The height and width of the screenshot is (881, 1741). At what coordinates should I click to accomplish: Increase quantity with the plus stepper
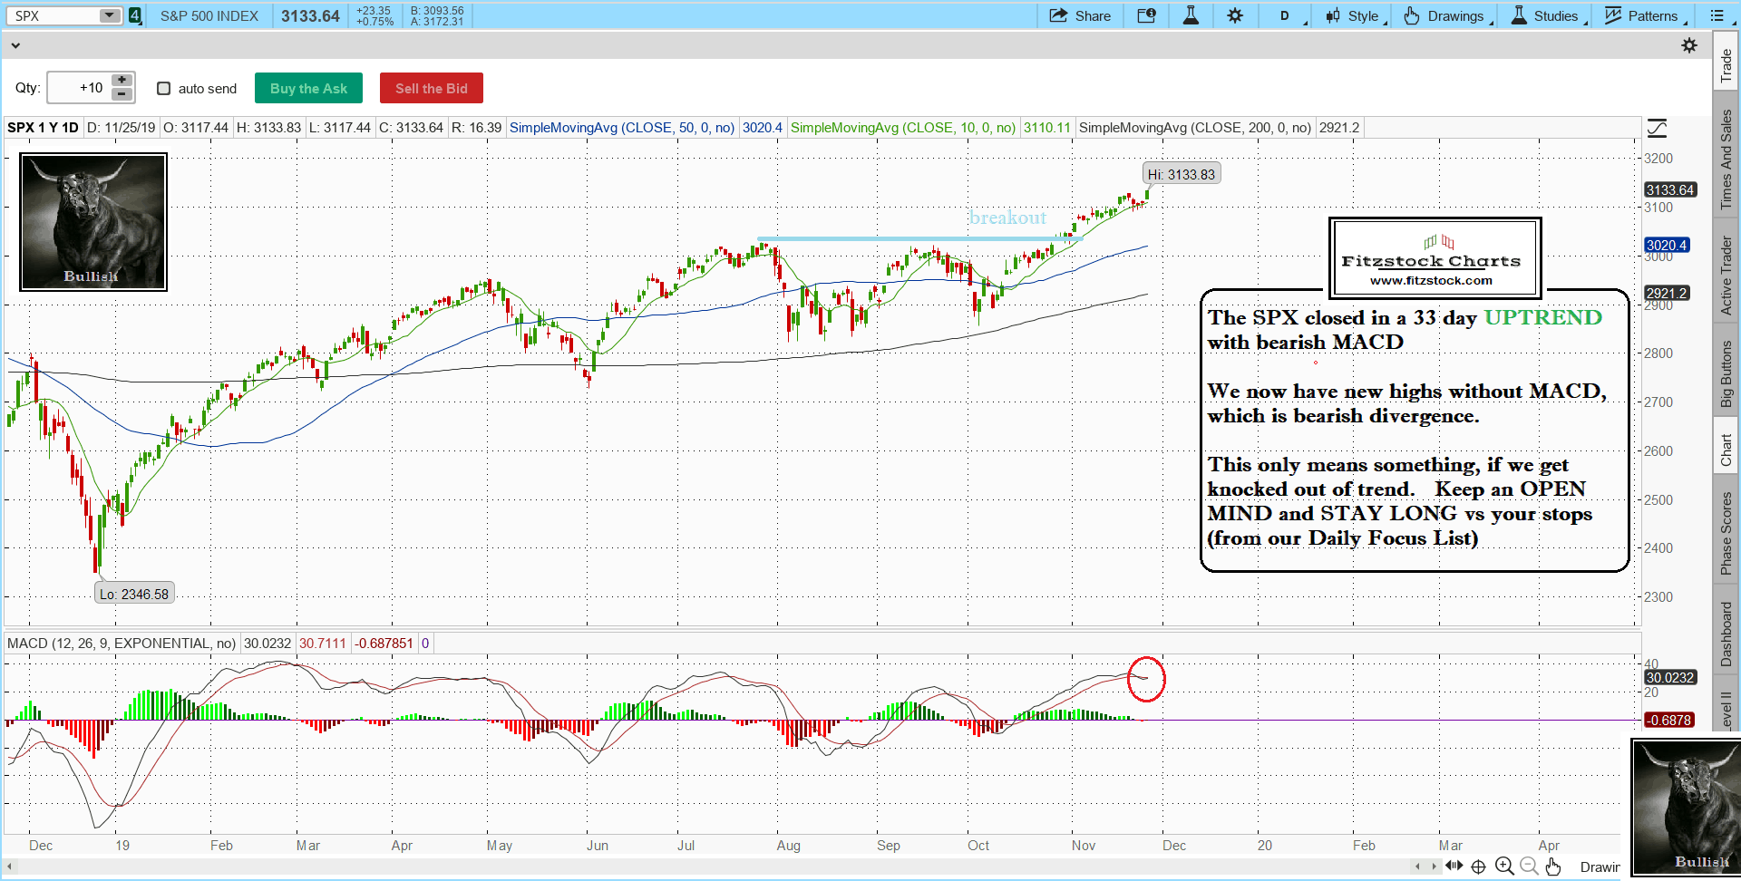click(122, 81)
